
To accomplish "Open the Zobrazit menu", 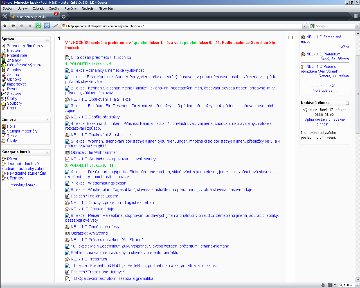I will point(38,8).
